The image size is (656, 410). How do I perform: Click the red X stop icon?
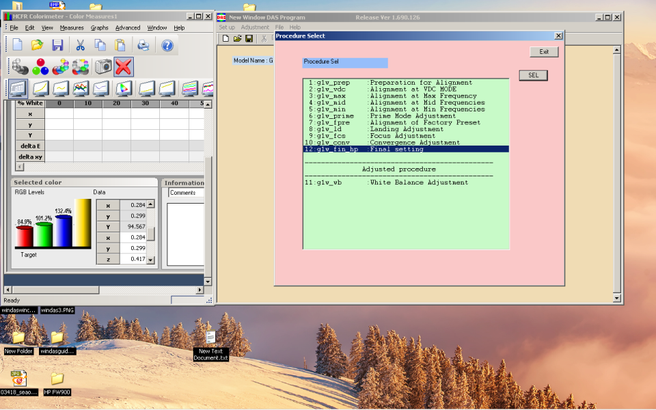pos(124,66)
